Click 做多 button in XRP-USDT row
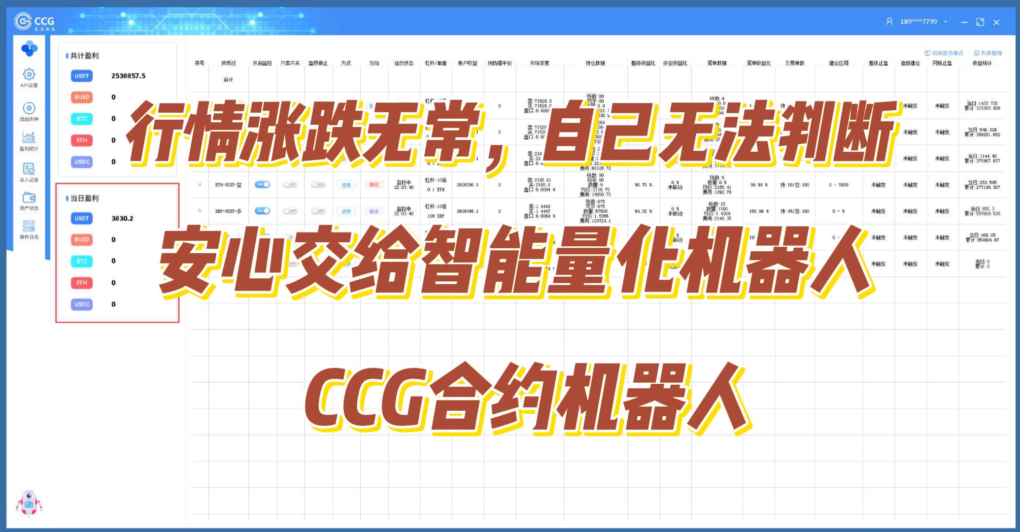The image size is (1020, 532). 374,211
